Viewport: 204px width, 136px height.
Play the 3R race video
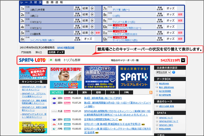tap(92, 21)
